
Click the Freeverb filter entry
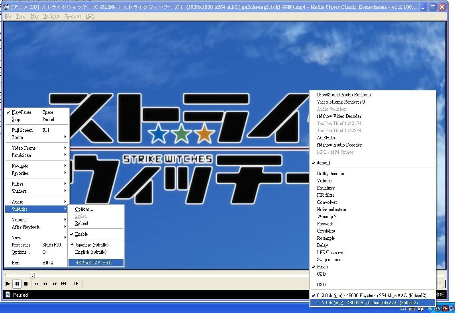coord(373,224)
